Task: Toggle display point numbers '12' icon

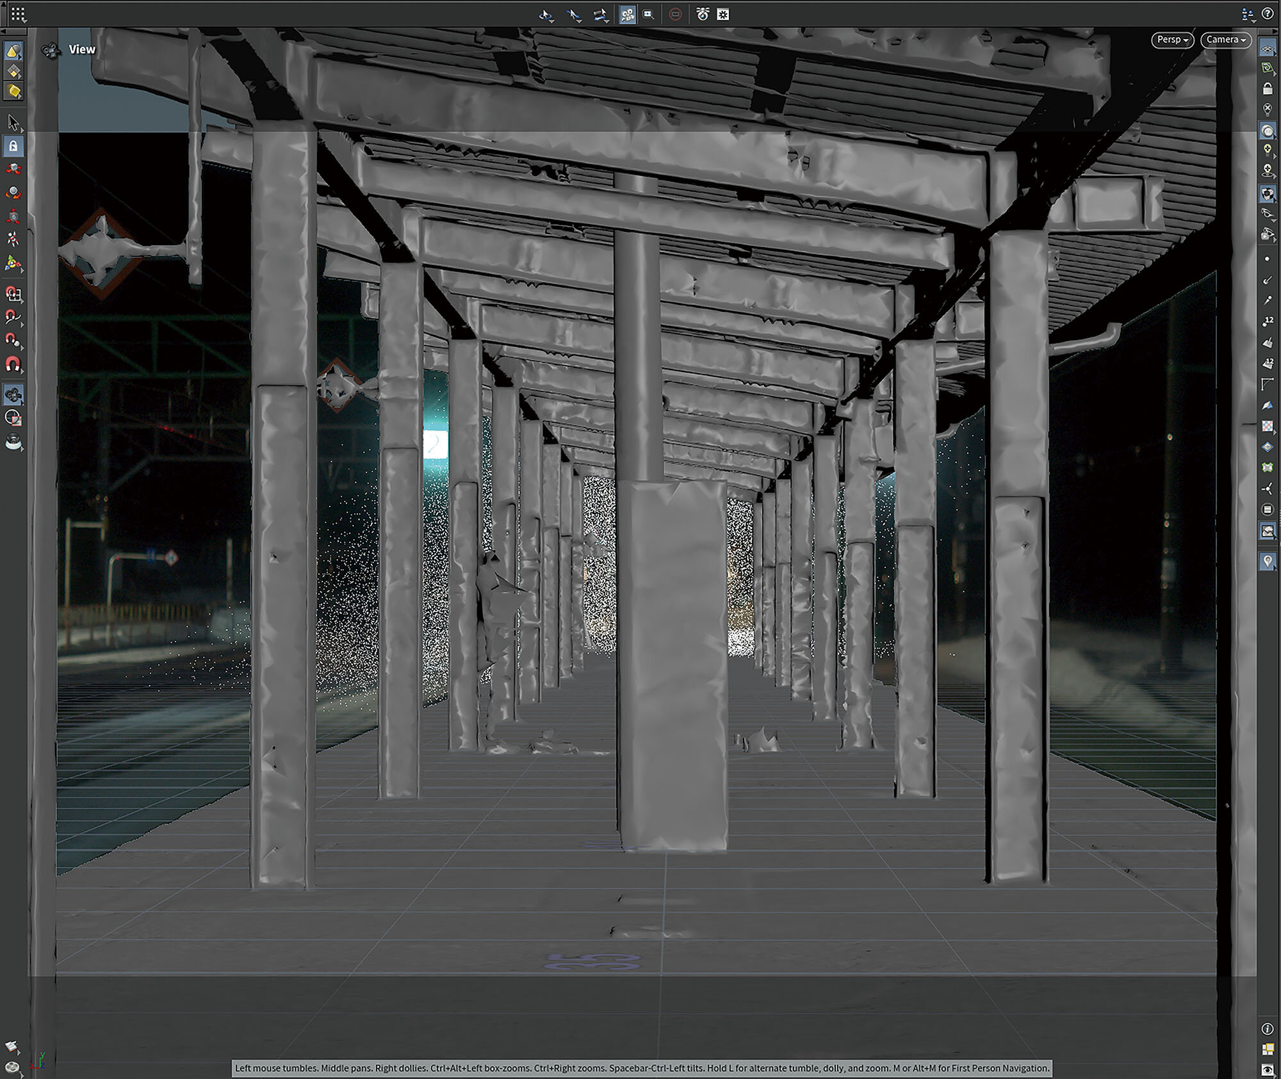Action: point(1267,321)
